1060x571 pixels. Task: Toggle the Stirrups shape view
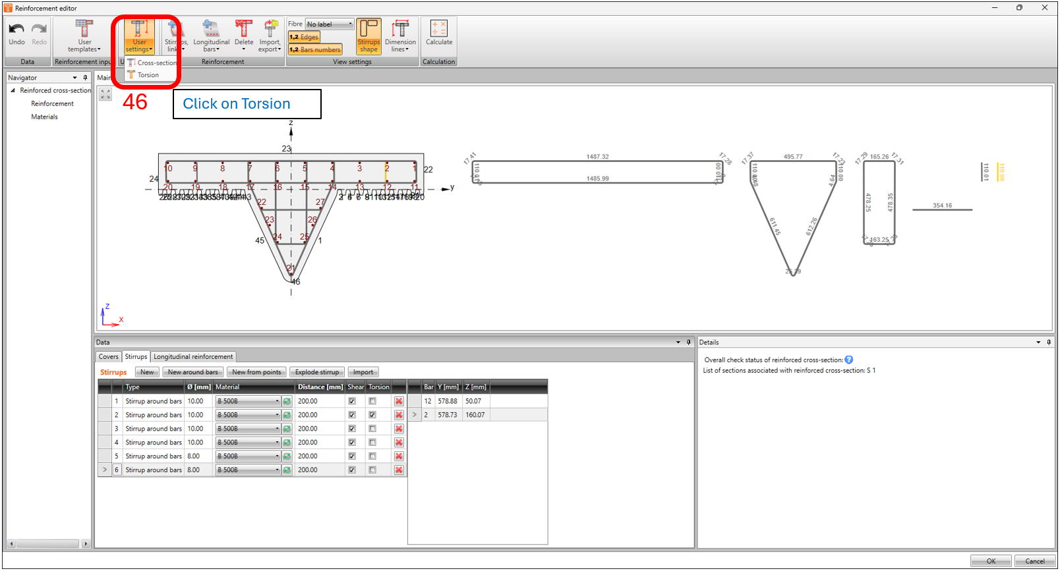[x=368, y=36]
